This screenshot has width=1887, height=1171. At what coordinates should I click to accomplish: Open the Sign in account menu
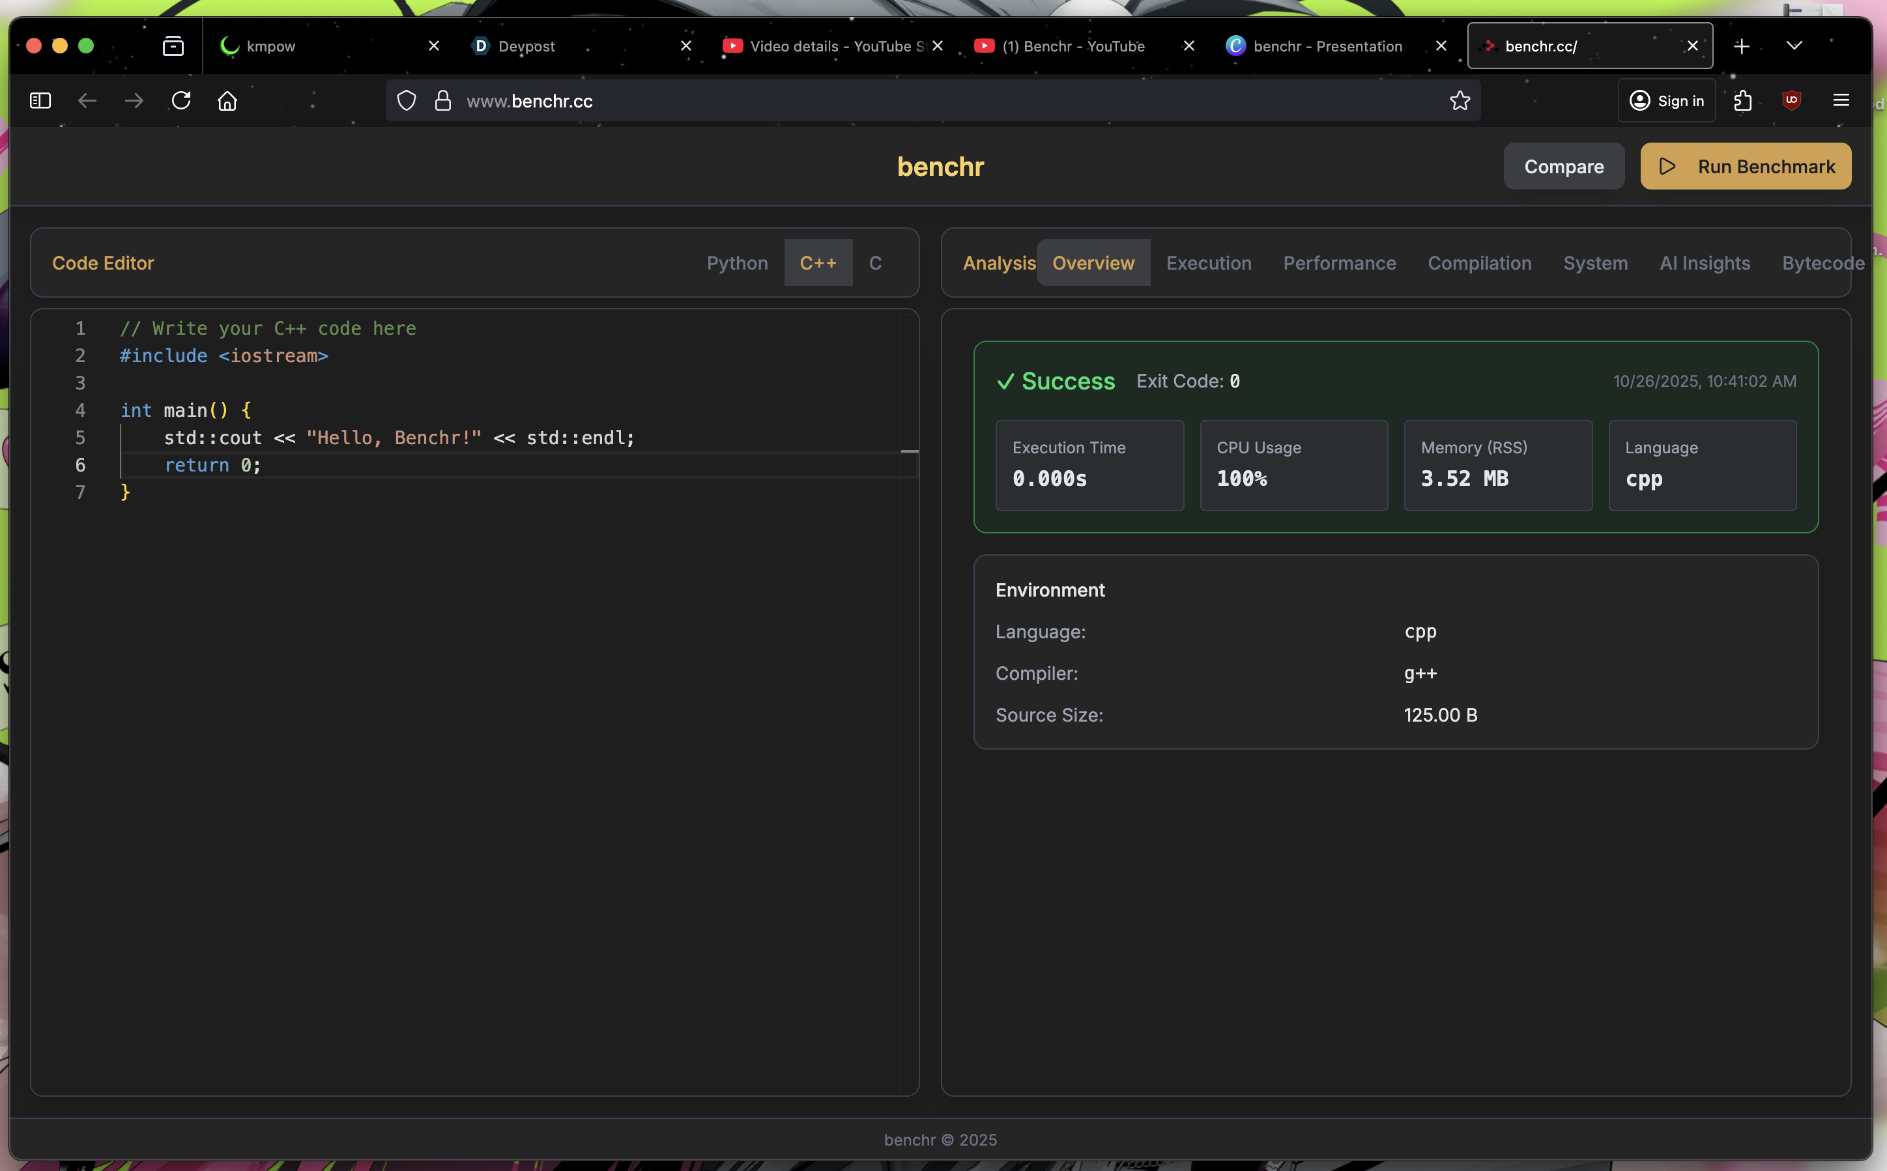click(1666, 101)
